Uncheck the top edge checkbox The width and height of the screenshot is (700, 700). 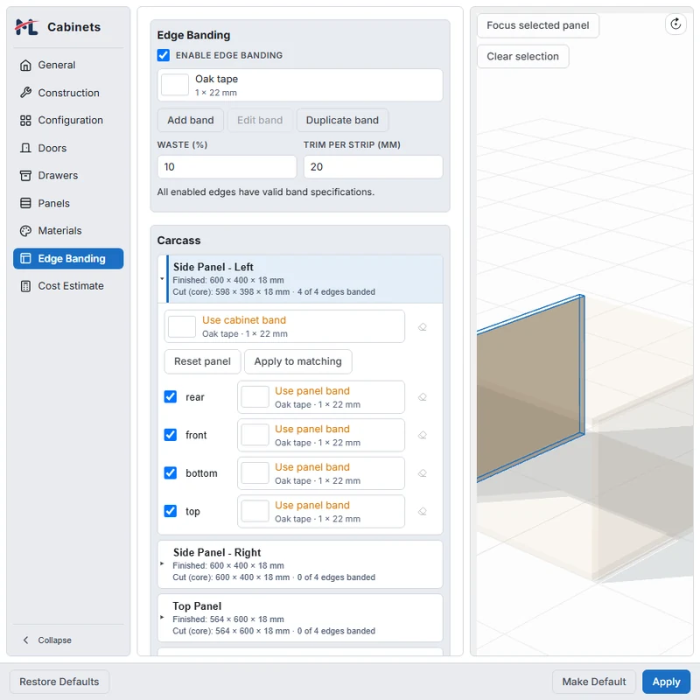pyautogui.click(x=170, y=511)
